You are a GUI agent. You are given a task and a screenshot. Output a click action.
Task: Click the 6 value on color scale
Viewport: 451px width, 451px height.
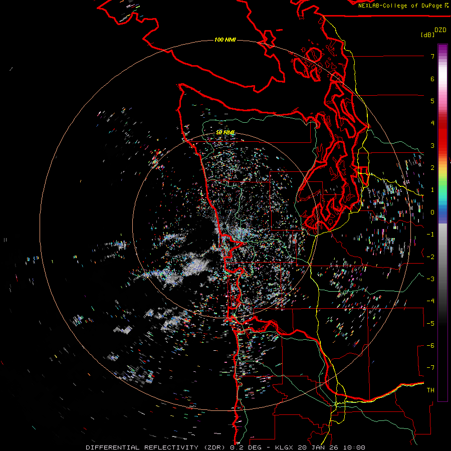pos(432,79)
